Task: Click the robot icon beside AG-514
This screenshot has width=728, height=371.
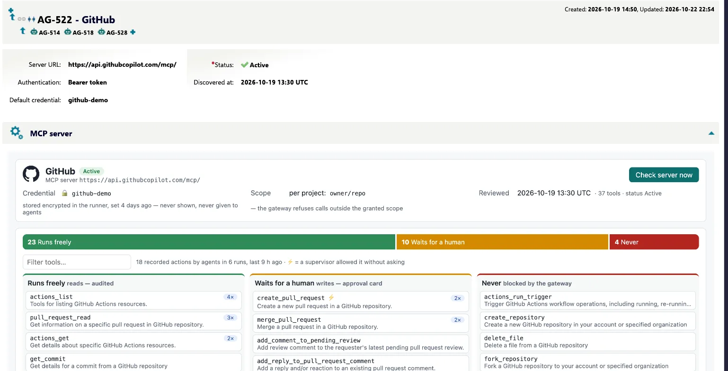Action: pos(34,32)
